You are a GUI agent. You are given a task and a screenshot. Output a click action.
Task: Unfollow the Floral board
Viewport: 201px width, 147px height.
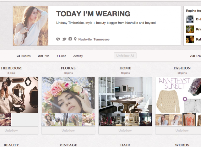[68, 130]
